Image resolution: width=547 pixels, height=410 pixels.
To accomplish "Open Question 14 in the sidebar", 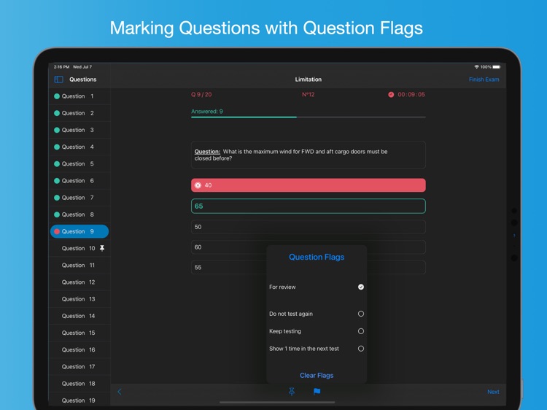I will (x=79, y=316).
